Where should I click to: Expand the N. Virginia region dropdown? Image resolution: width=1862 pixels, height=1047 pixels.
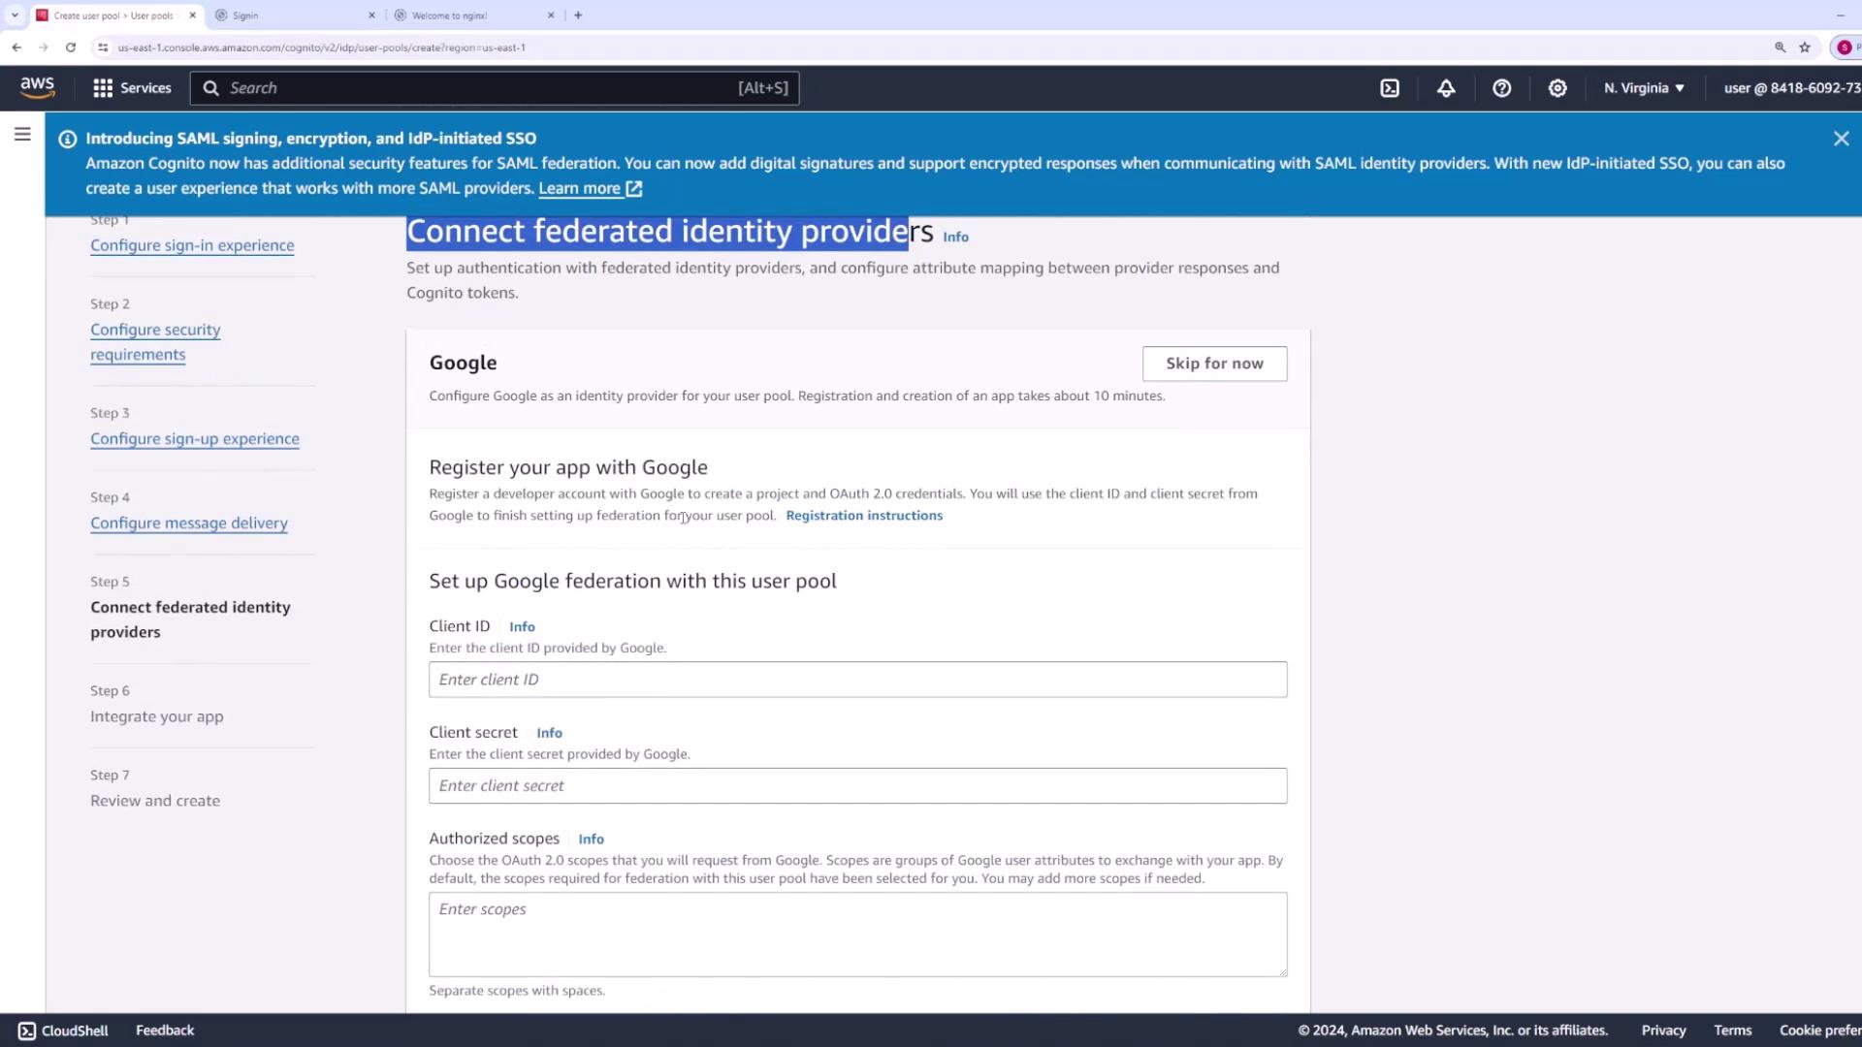[x=1644, y=88]
